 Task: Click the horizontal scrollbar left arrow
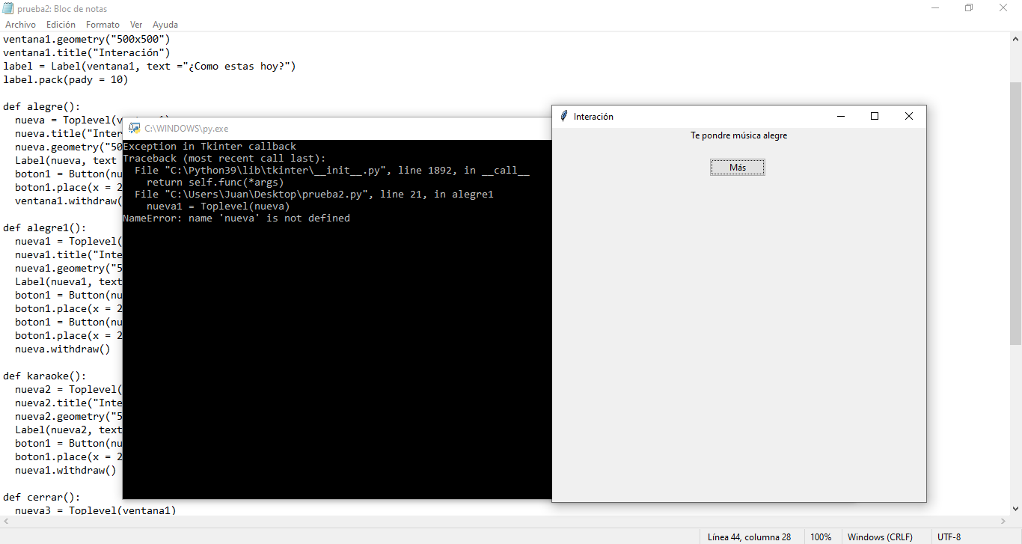[6, 522]
